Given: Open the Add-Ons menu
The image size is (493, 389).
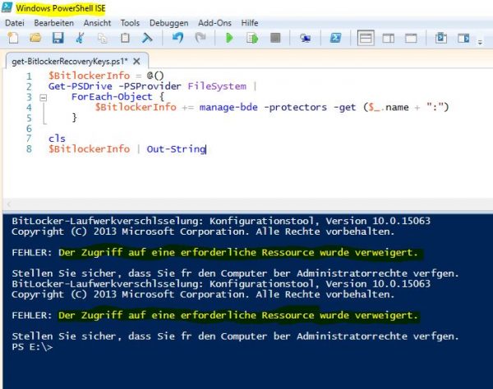Looking at the screenshot, I should click(214, 23).
